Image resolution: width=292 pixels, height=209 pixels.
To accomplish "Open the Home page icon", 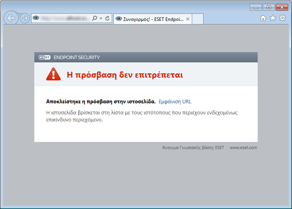I will pos(263,18).
